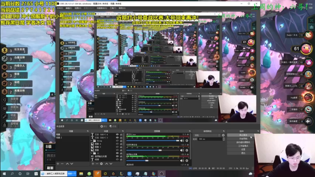Switch to OBS icon on taskbar

click(161, 173)
